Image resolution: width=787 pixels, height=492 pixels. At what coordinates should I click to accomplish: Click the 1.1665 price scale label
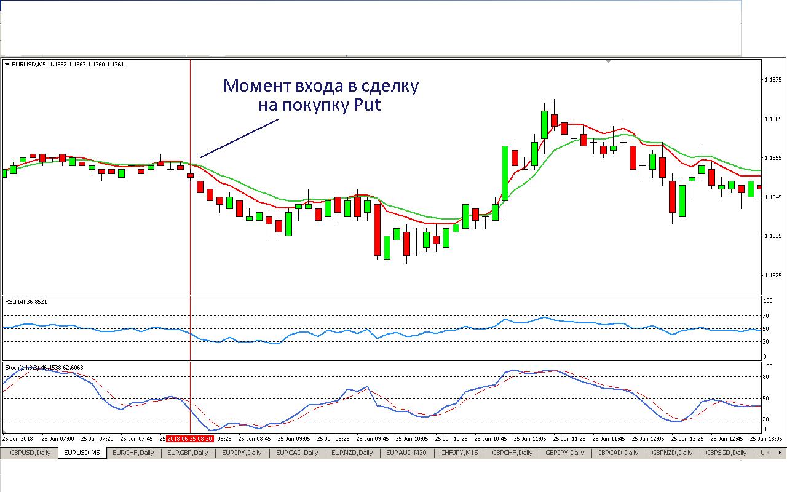(772, 119)
